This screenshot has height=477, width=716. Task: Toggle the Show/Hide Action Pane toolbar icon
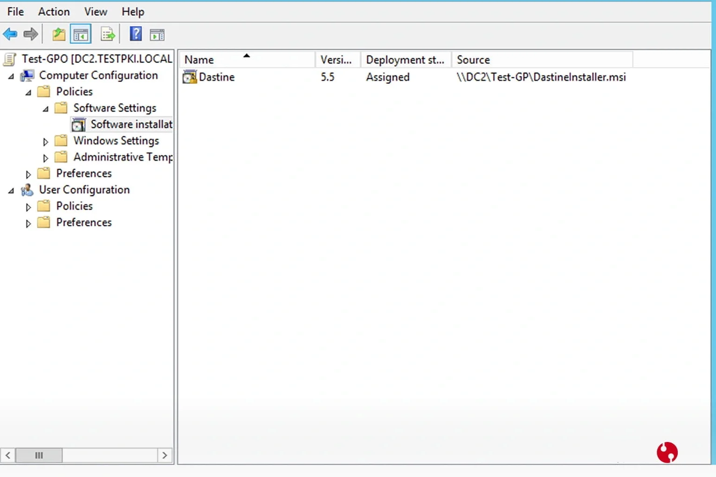[157, 34]
